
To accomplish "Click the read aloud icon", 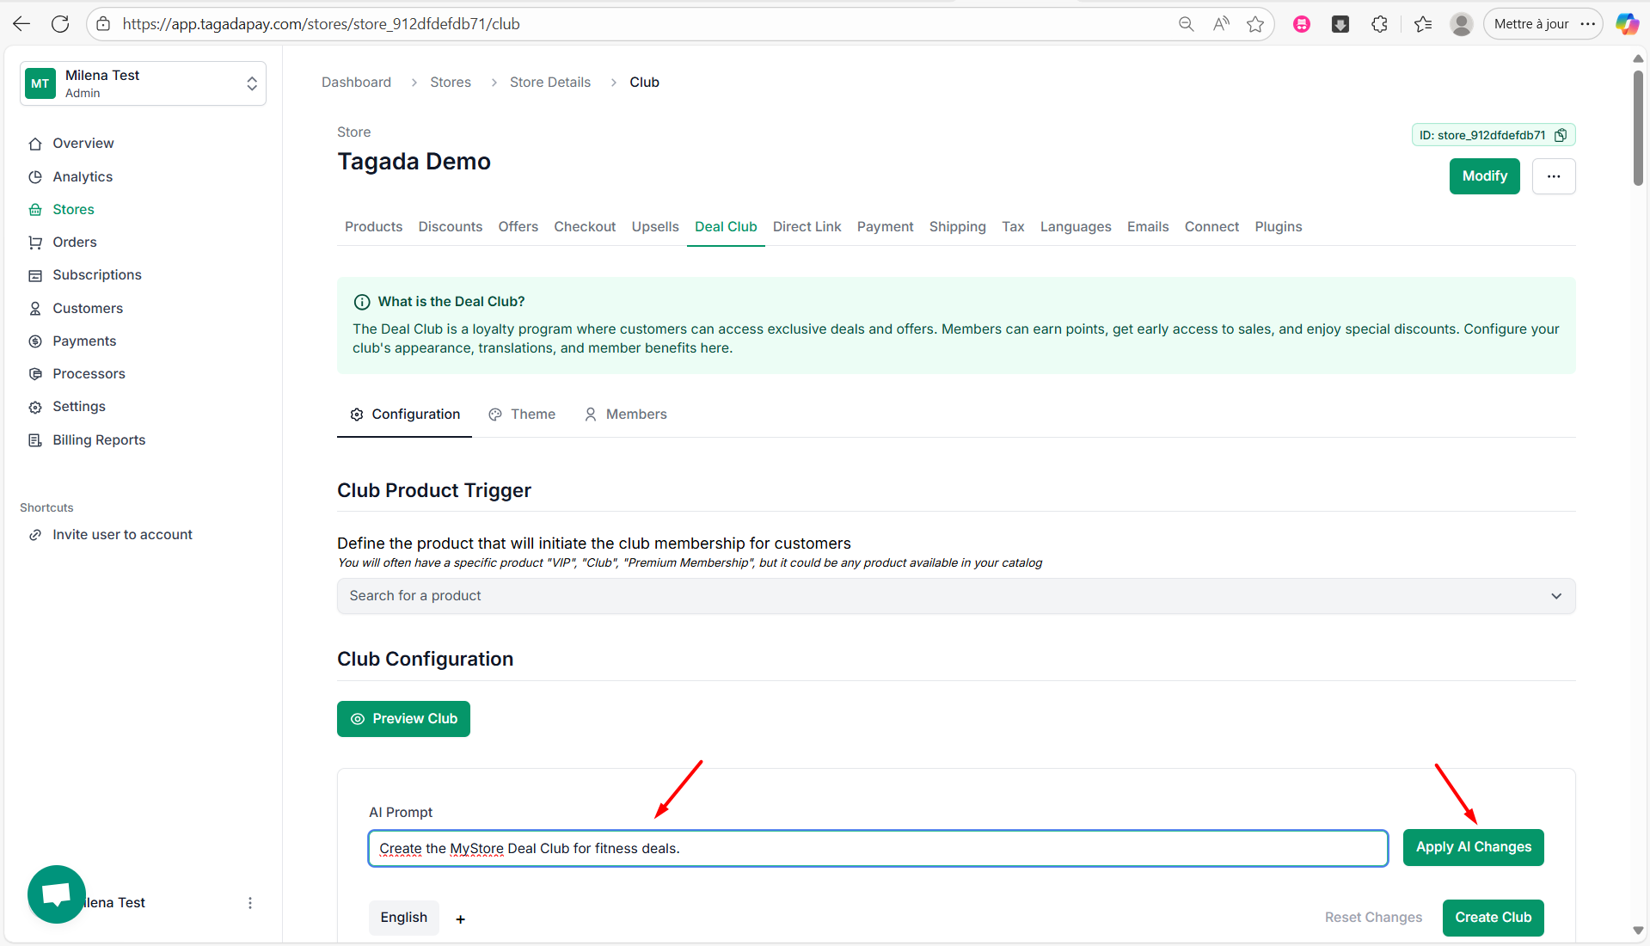I will click(1221, 24).
